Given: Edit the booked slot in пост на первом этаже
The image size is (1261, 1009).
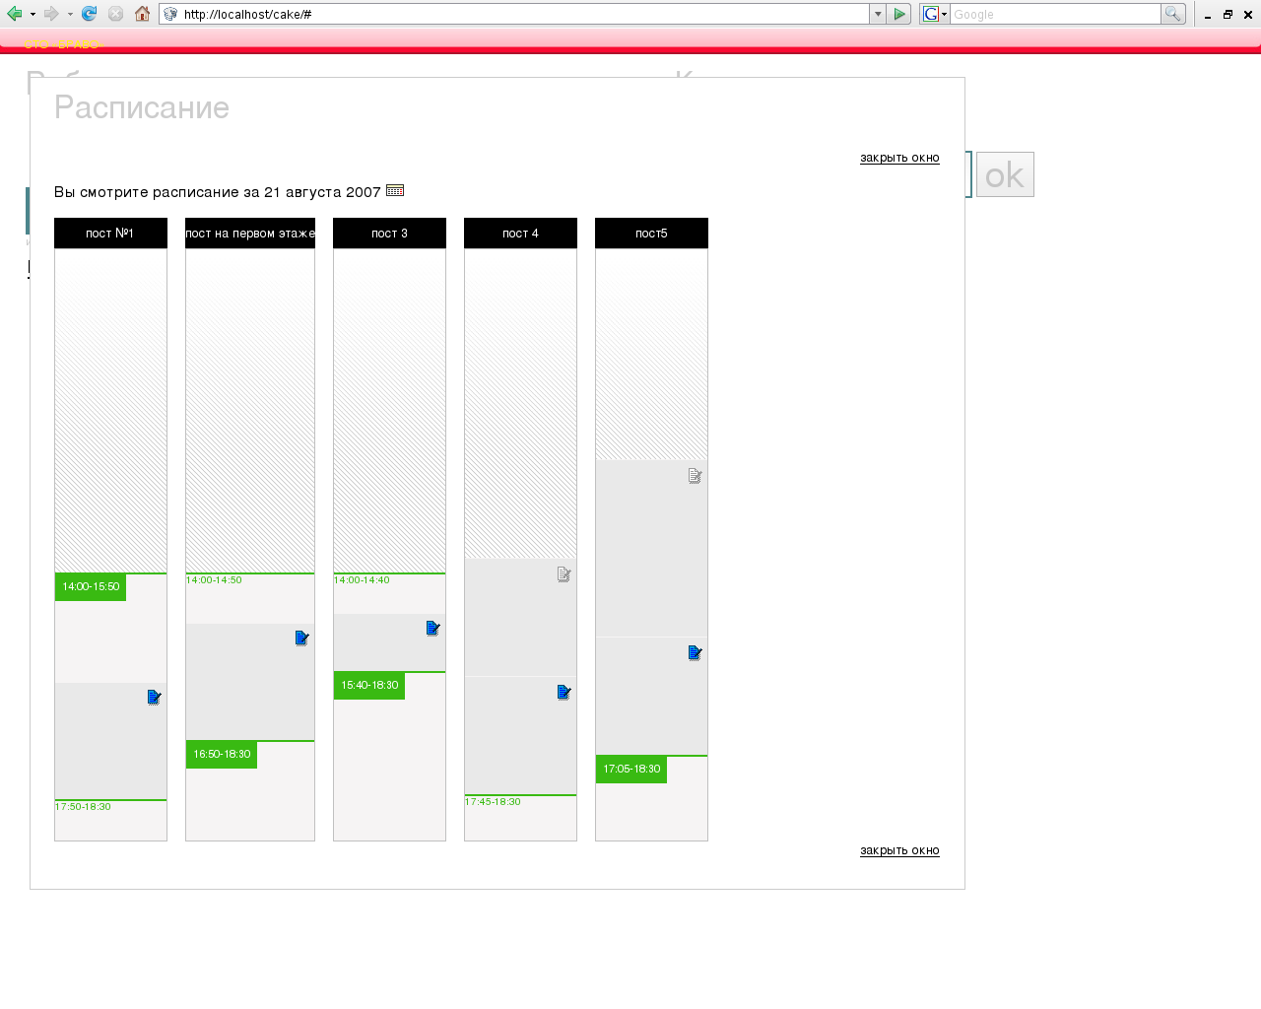Looking at the screenshot, I should (301, 639).
